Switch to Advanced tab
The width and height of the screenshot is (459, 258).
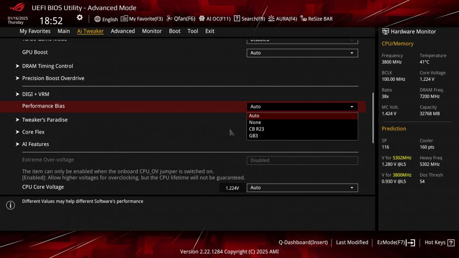123,31
